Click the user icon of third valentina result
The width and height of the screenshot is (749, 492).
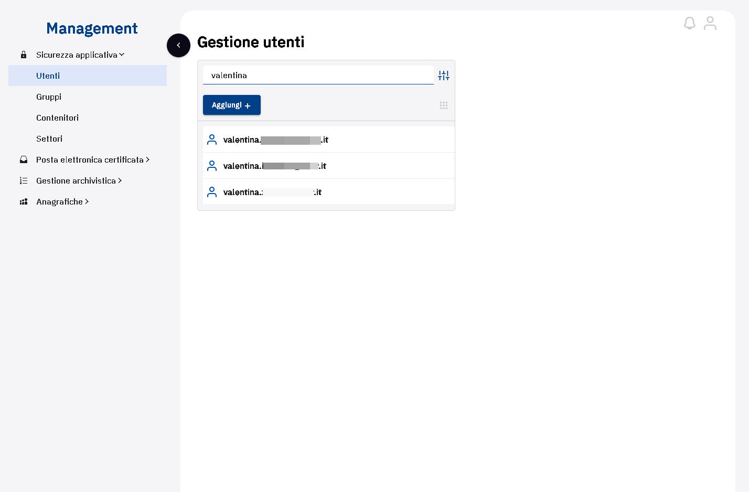pos(212,192)
